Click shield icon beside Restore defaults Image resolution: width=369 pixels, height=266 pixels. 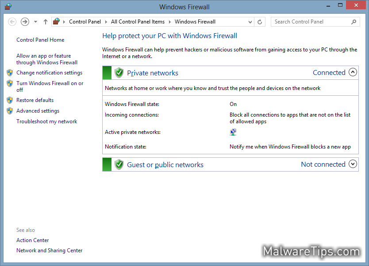(x=10, y=100)
